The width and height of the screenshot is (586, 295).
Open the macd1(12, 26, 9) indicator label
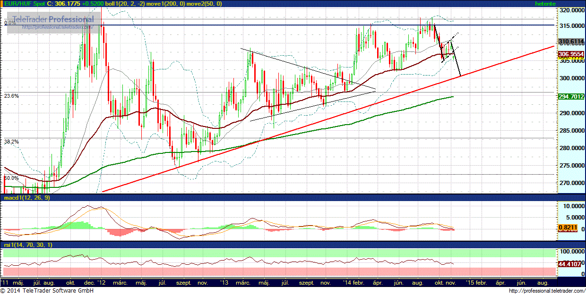pyautogui.click(x=26, y=198)
